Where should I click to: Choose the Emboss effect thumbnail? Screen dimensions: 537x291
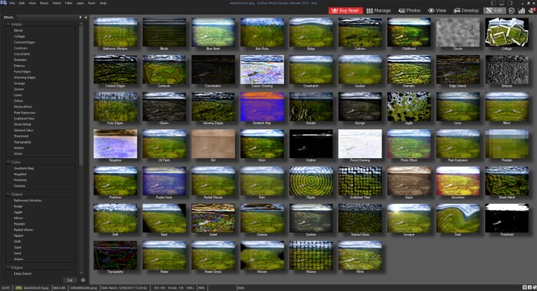pyautogui.click(x=507, y=69)
